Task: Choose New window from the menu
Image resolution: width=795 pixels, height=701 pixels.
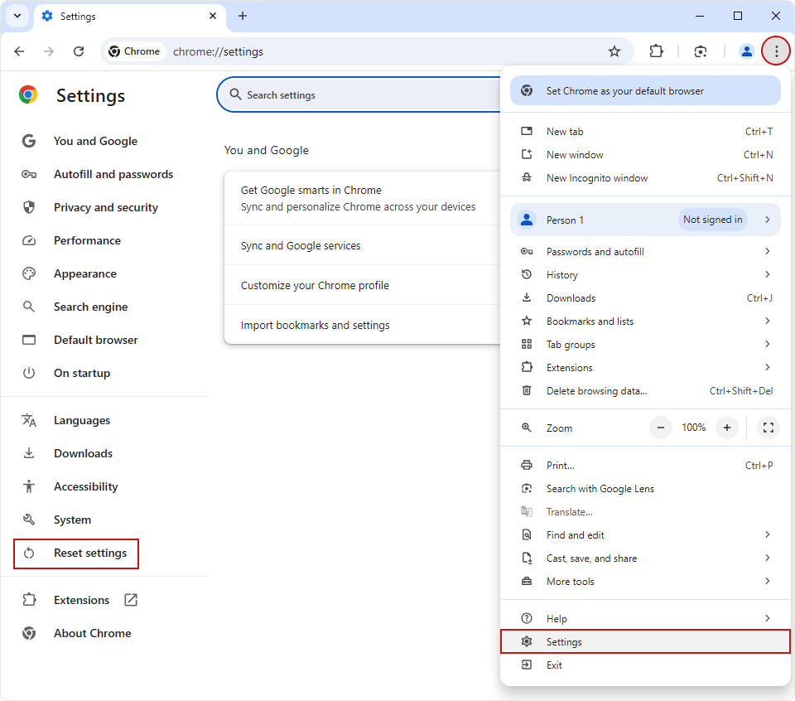Action: [645, 155]
